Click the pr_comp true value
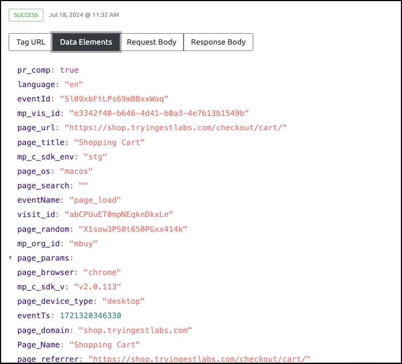The width and height of the screenshot is (402, 364). [69, 70]
